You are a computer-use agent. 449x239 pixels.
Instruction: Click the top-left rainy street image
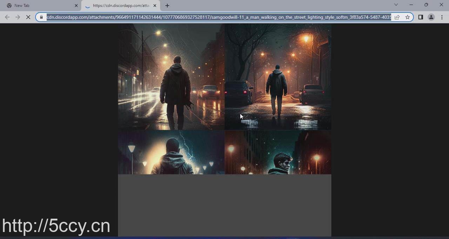[171, 77]
